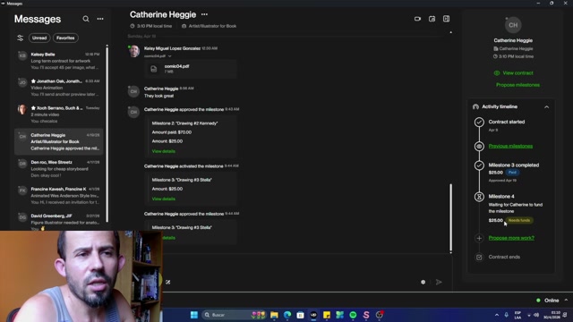The width and height of the screenshot is (573, 322).
Task: Open options menu next to Catherine Heggie title
Action: 204,14
